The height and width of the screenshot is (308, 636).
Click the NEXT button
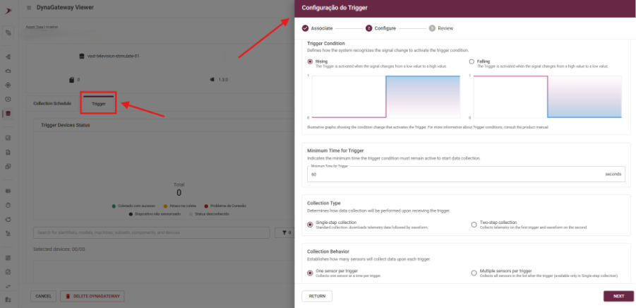(x=618, y=296)
